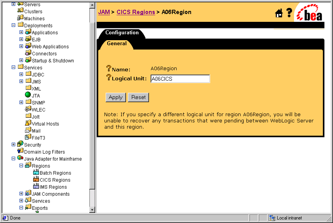Expand the EJB node

coord(21,39)
